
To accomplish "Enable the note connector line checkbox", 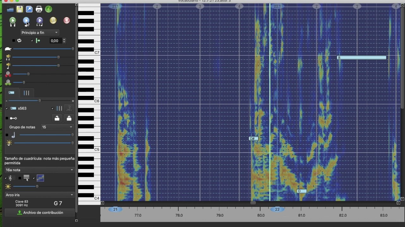I will [7, 118].
